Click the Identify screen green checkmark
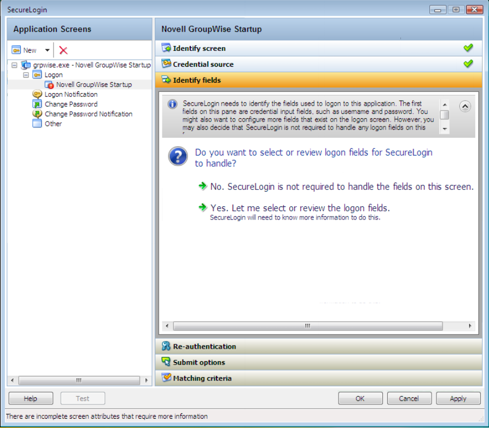The width and height of the screenshot is (489, 428). [x=468, y=48]
